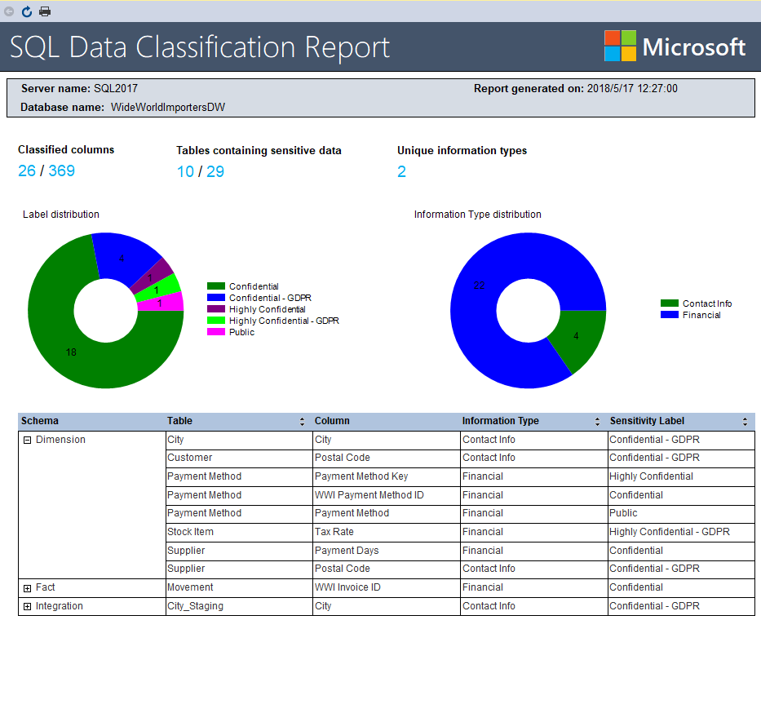
Task: Click the Public magenta legend swatch
Action: click(216, 332)
